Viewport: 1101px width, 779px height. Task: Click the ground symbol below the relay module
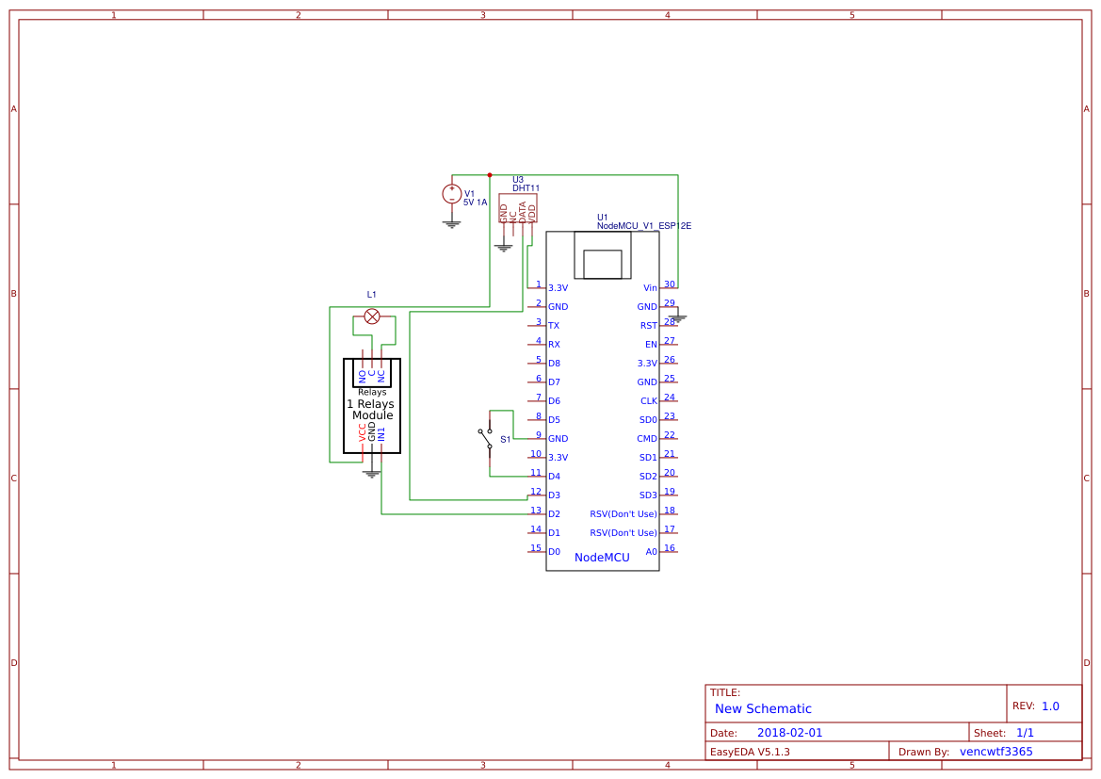(x=371, y=474)
